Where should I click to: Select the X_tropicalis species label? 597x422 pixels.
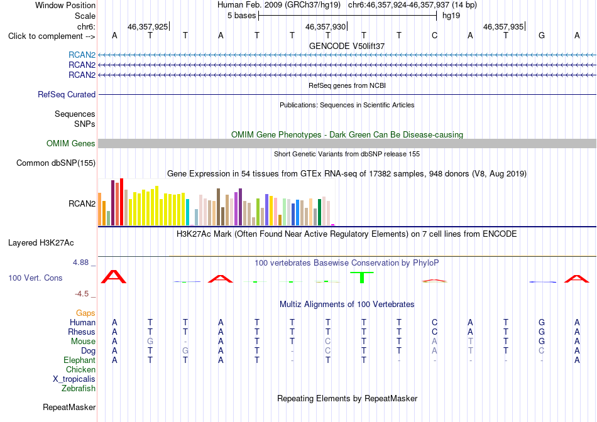click(74, 379)
